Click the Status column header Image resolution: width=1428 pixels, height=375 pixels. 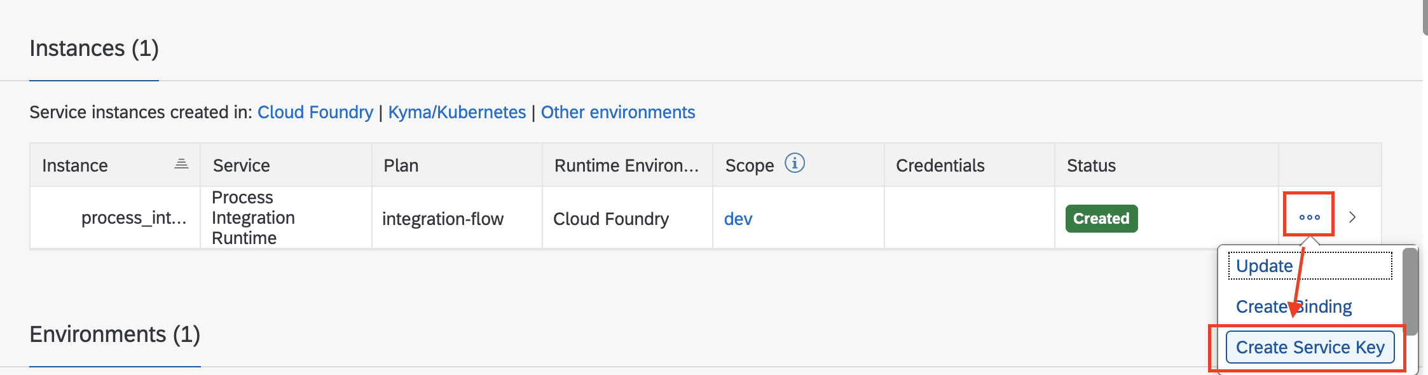[1091, 165]
